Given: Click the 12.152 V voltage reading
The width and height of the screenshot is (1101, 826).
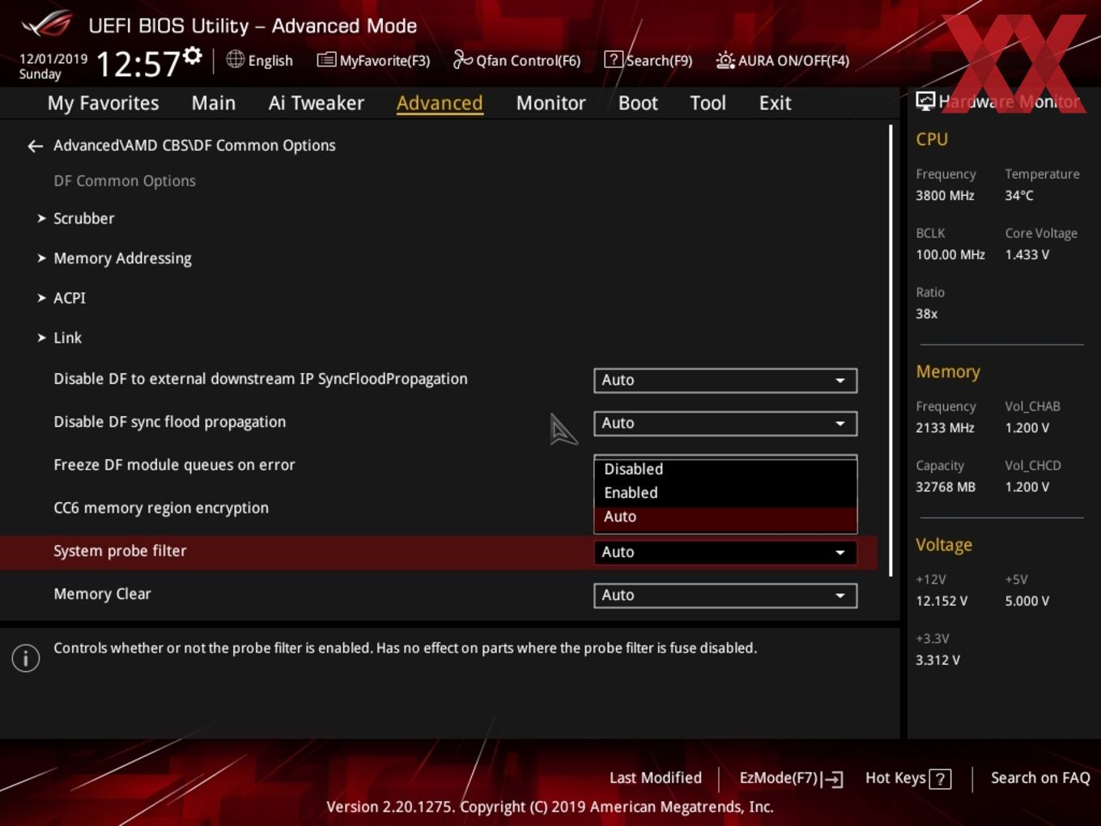Looking at the screenshot, I should coord(942,602).
